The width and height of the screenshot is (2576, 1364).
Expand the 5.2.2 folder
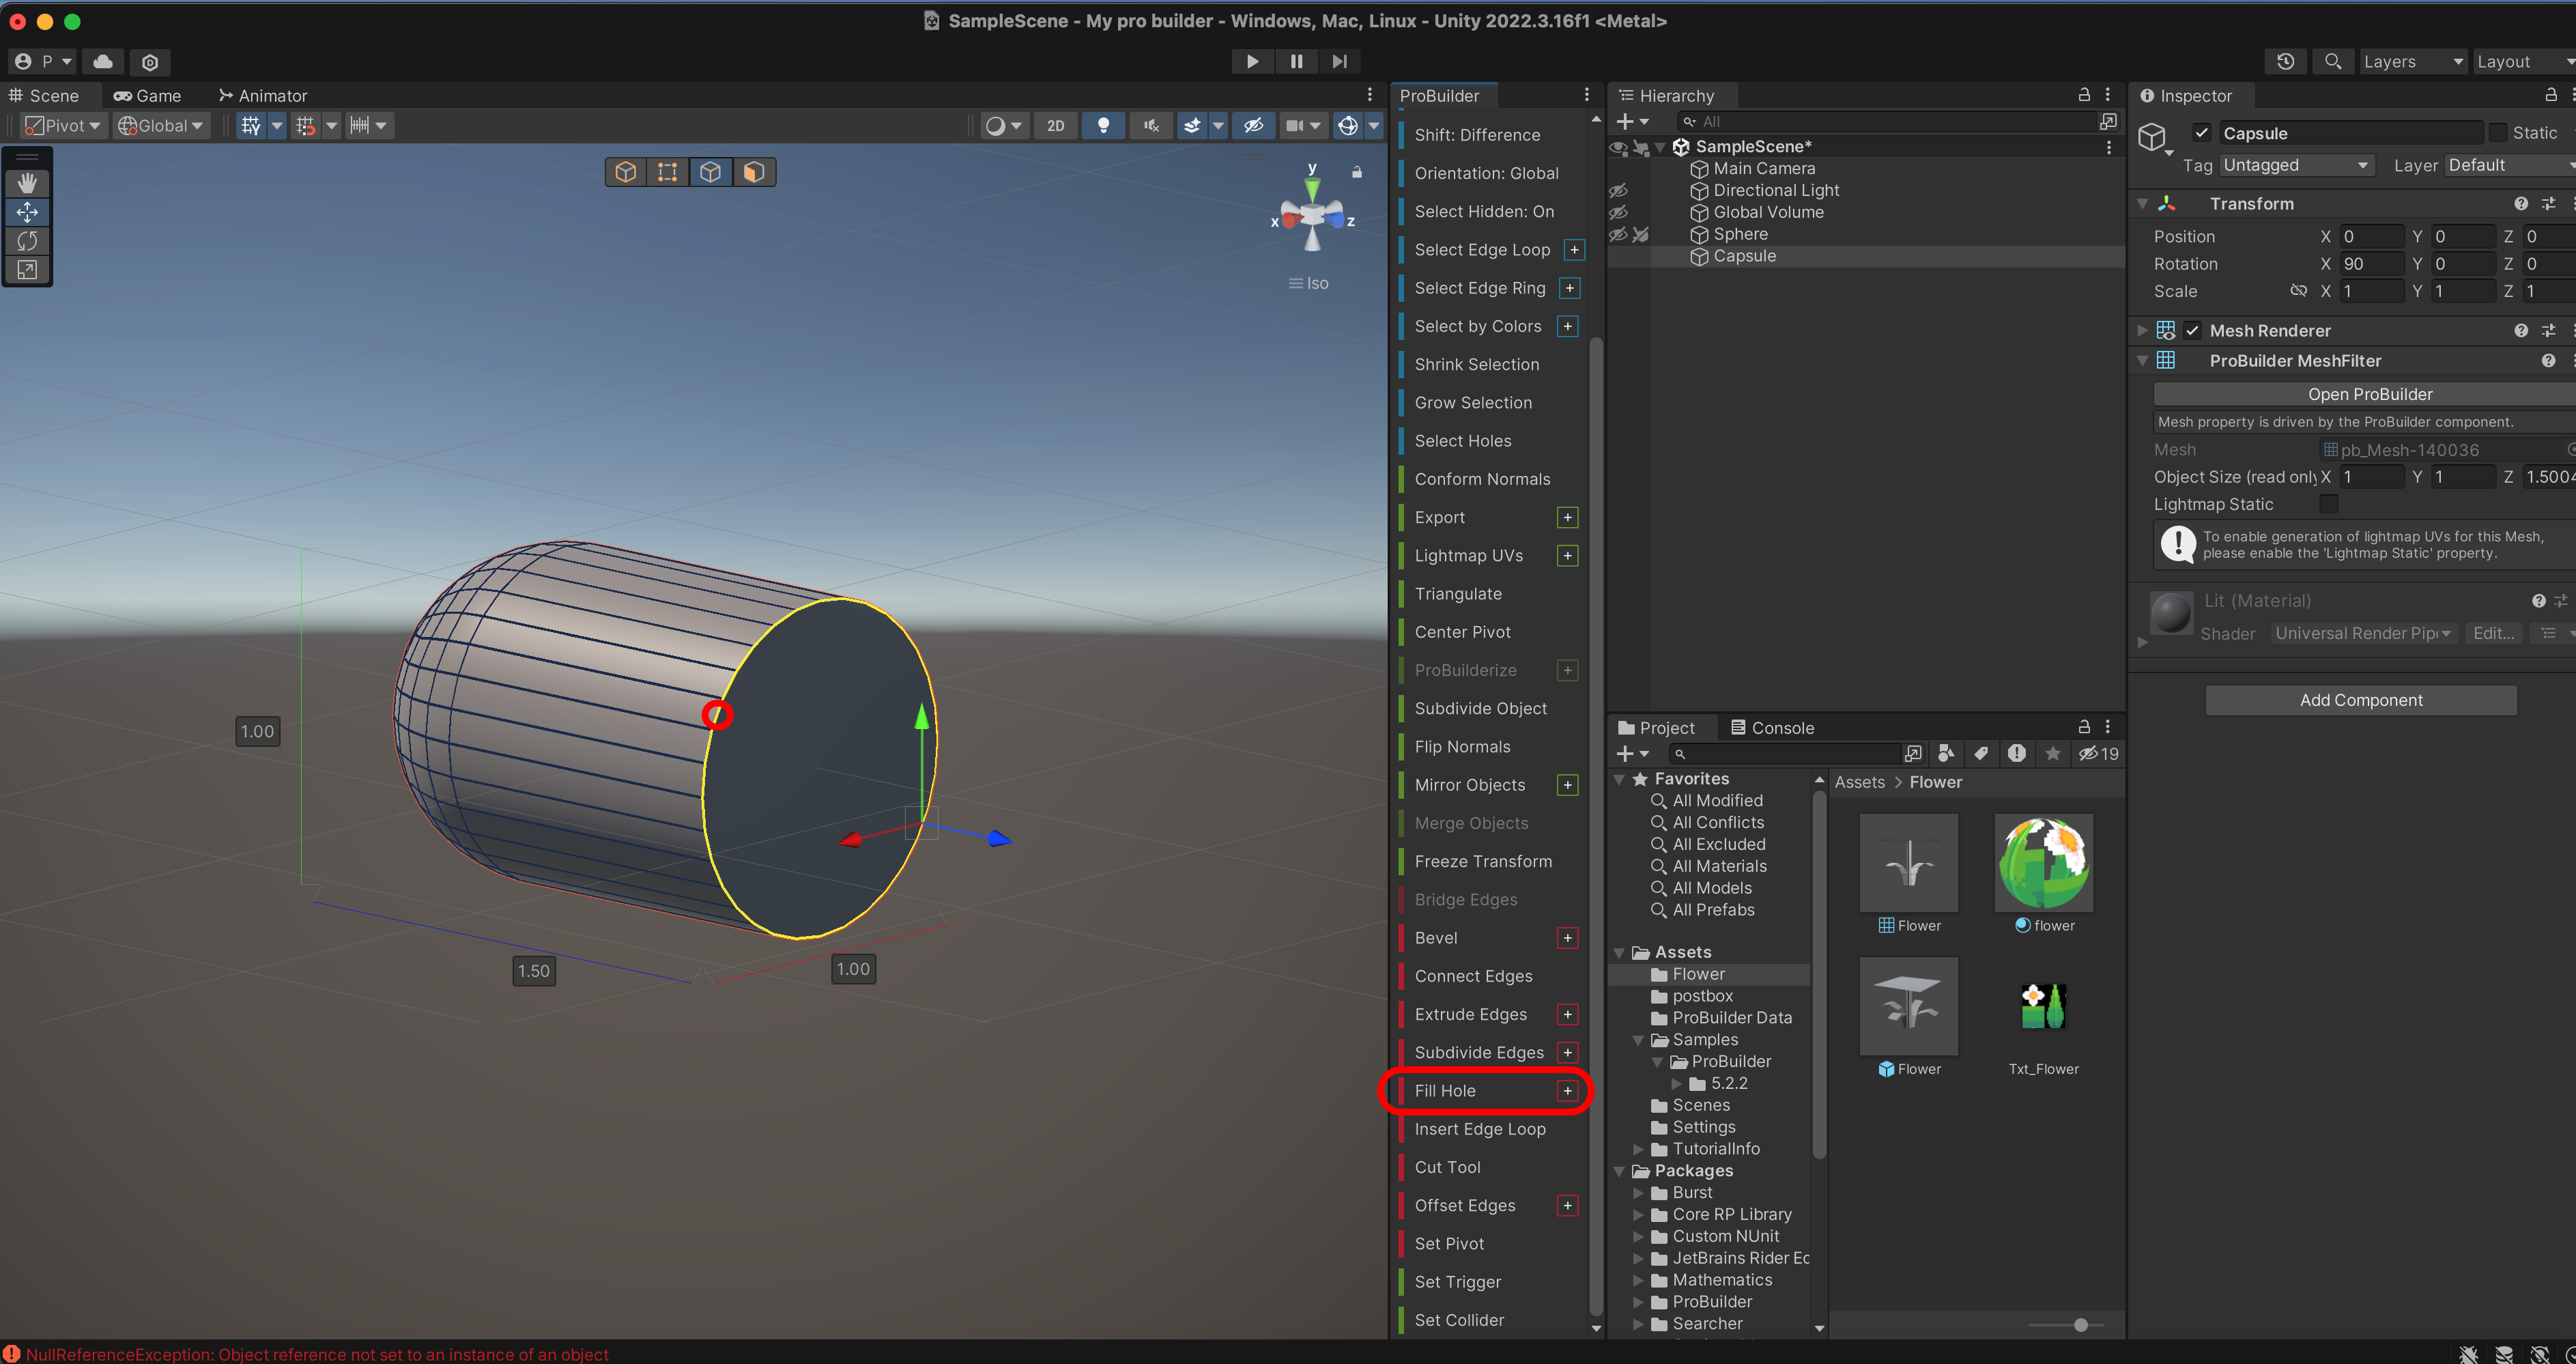pos(1677,1083)
